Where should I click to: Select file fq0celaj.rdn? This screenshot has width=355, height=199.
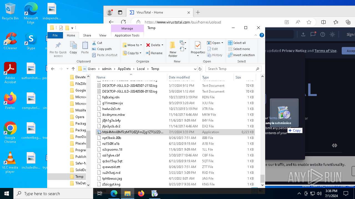175,97
